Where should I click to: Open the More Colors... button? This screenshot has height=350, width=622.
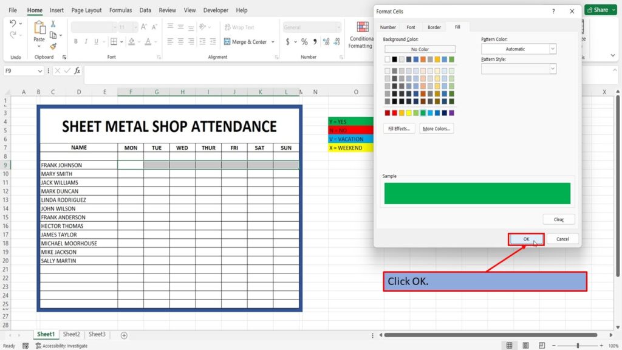[x=436, y=129]
